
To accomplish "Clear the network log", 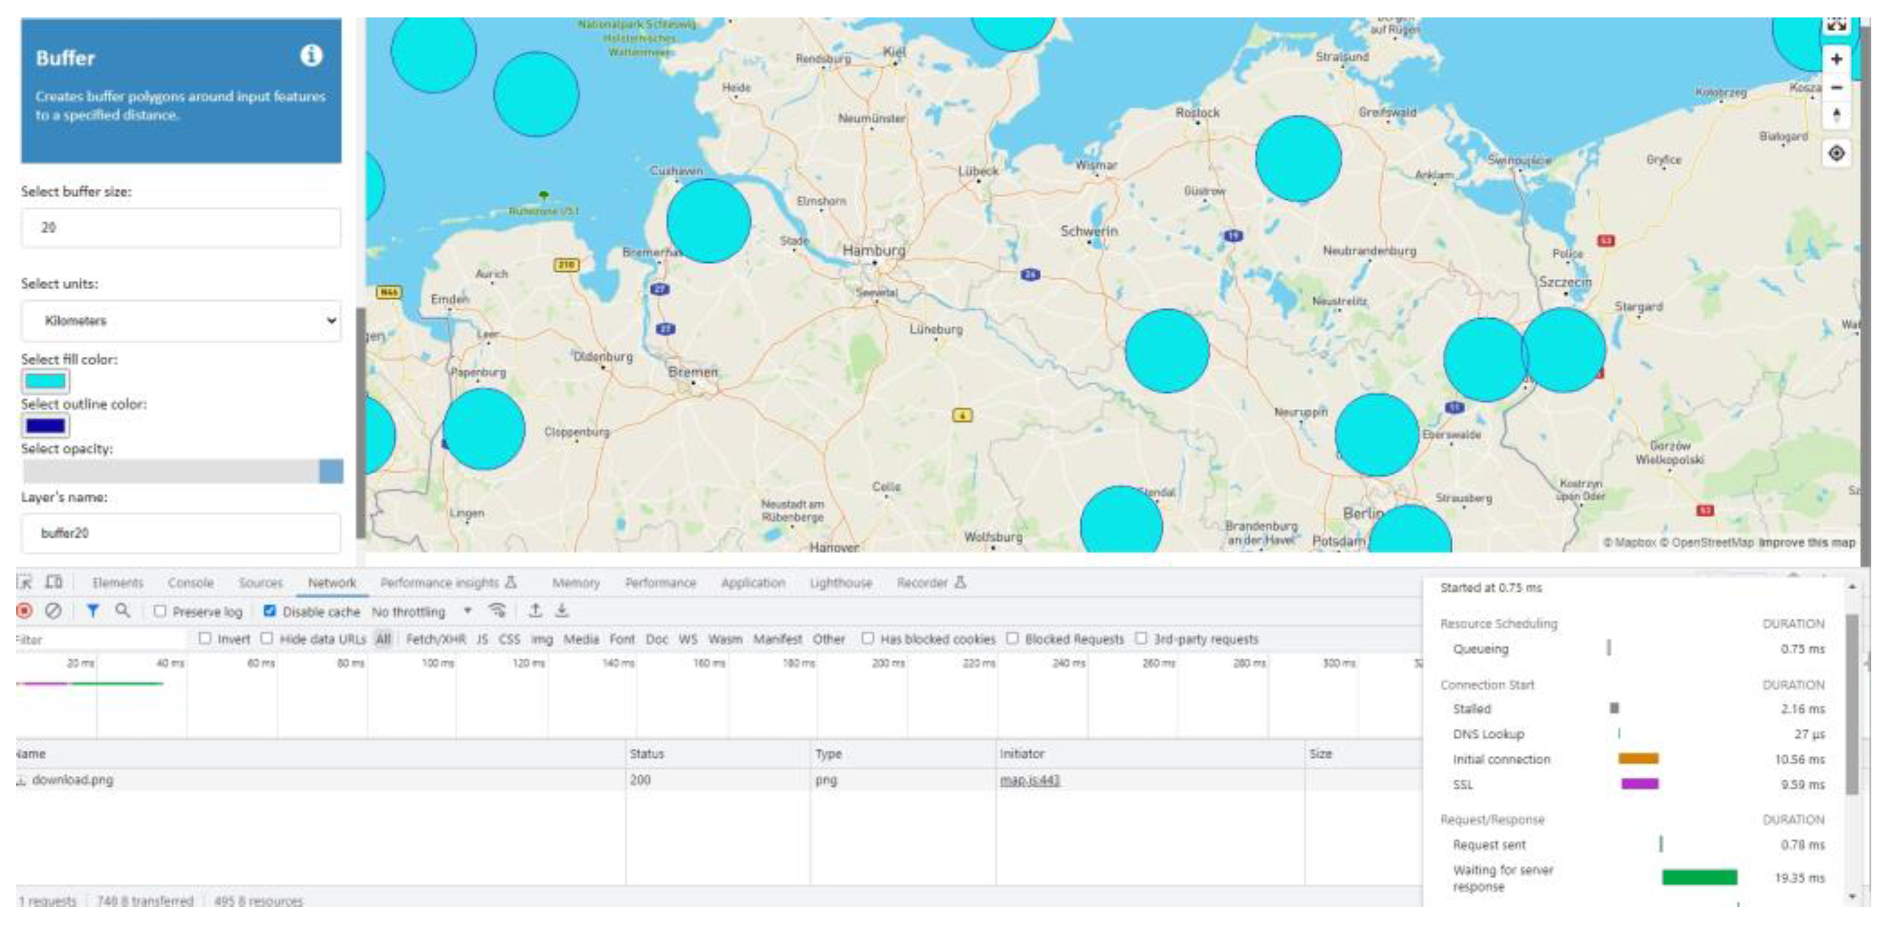I will (53, 610).
